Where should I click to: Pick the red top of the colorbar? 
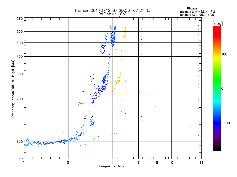coord(217,27)
